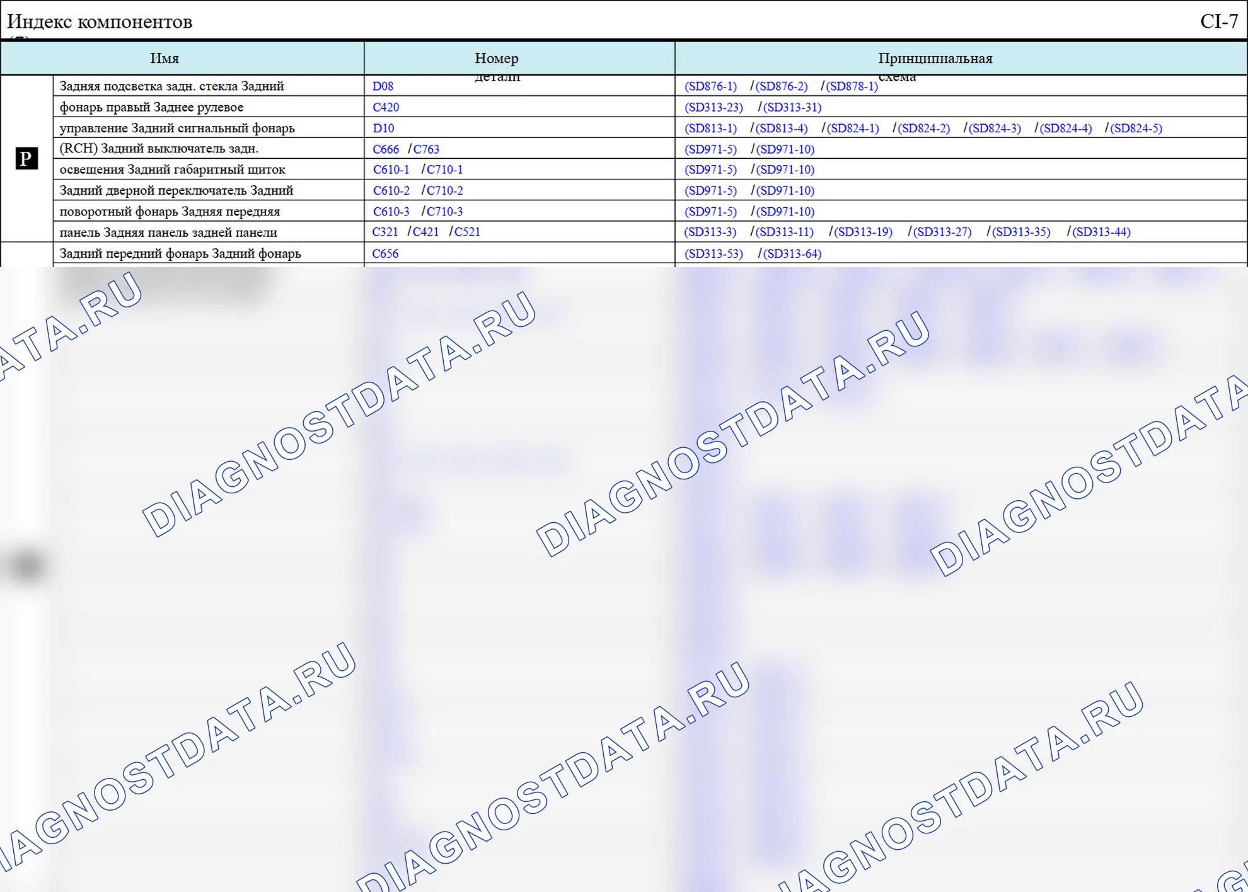
Task: Open schematic link (SD876-2)
Action: 782,86
